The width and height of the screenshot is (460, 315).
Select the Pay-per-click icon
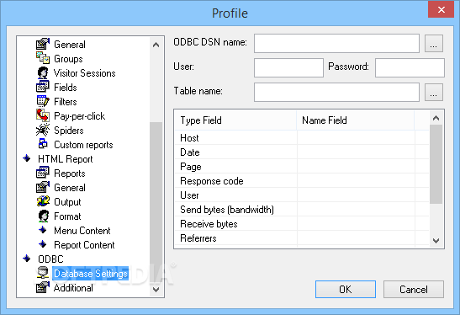[x=43, y=115]
